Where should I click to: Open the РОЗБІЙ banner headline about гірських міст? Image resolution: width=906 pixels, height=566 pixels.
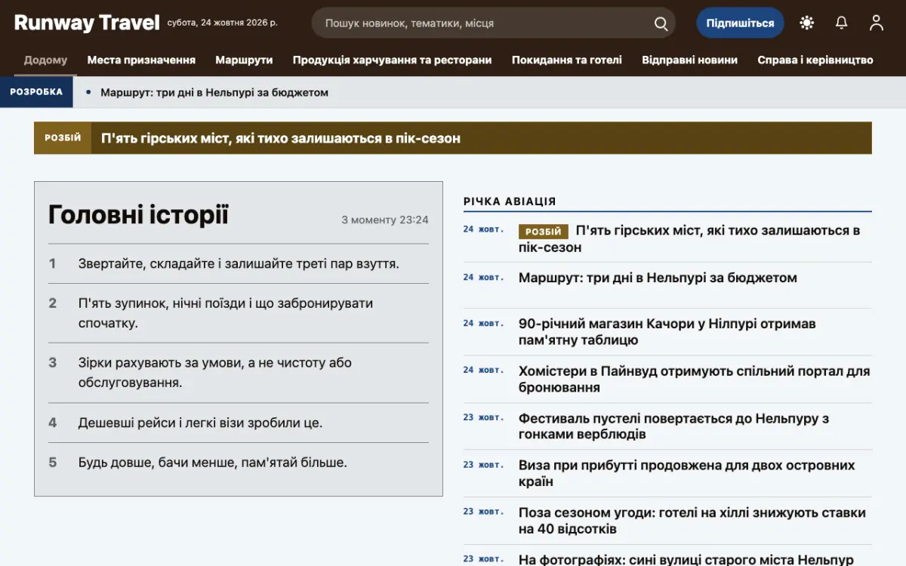[281, 138]
